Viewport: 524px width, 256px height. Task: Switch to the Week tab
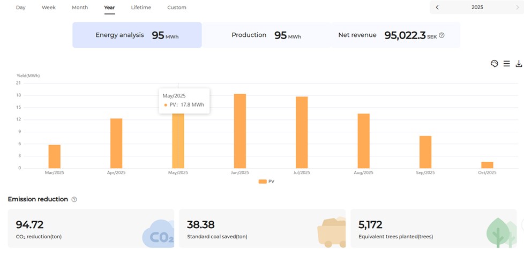(49, 7)
